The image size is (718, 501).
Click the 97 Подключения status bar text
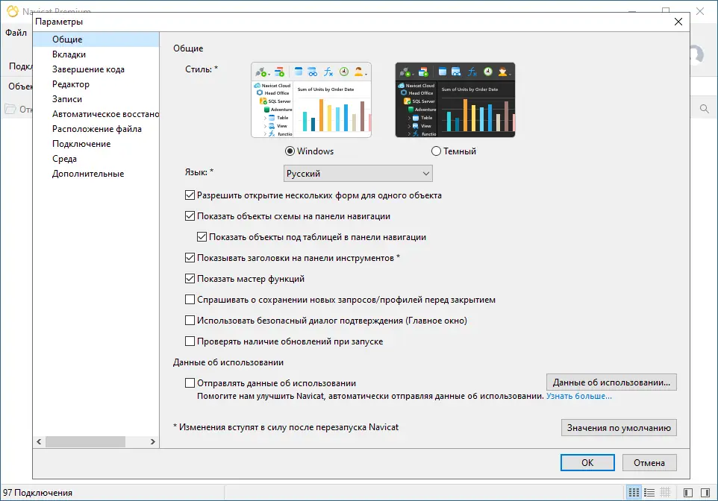click(37, 493)
